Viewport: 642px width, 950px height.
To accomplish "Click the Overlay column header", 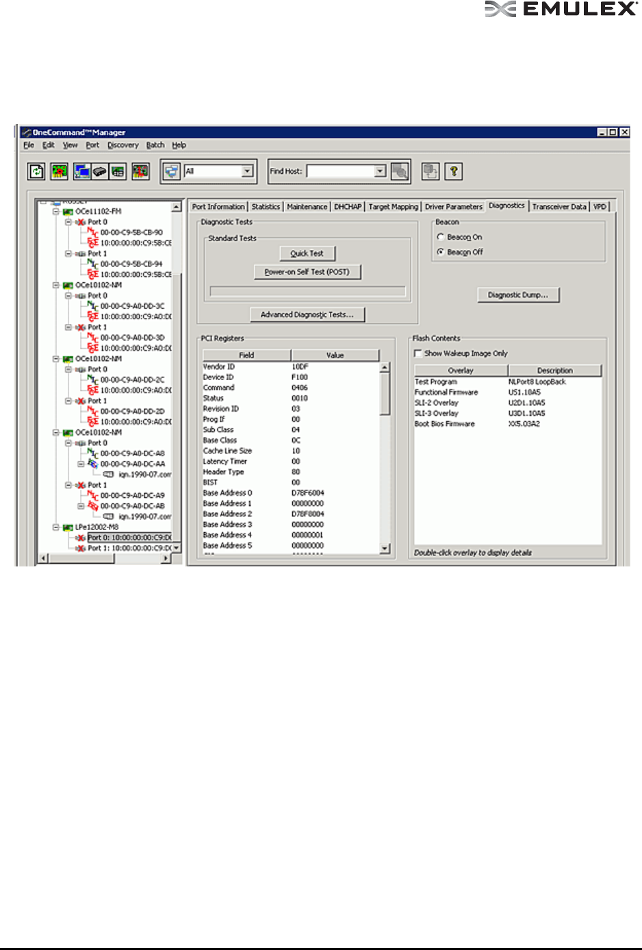I will [x=461, y=371].
